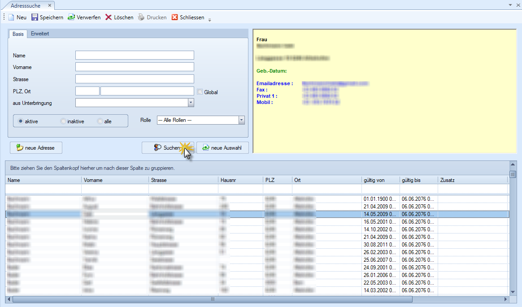The height and width of the screenshot is (307, 522).
Task: Click the Schliessen close icon in toolbar
Action: pyautogui.click(x=175, y=17)
